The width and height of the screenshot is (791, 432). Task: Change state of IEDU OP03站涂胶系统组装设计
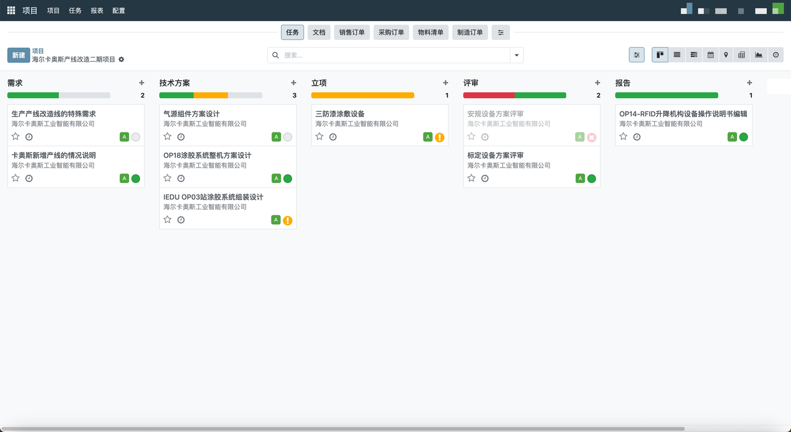point(288,220)
